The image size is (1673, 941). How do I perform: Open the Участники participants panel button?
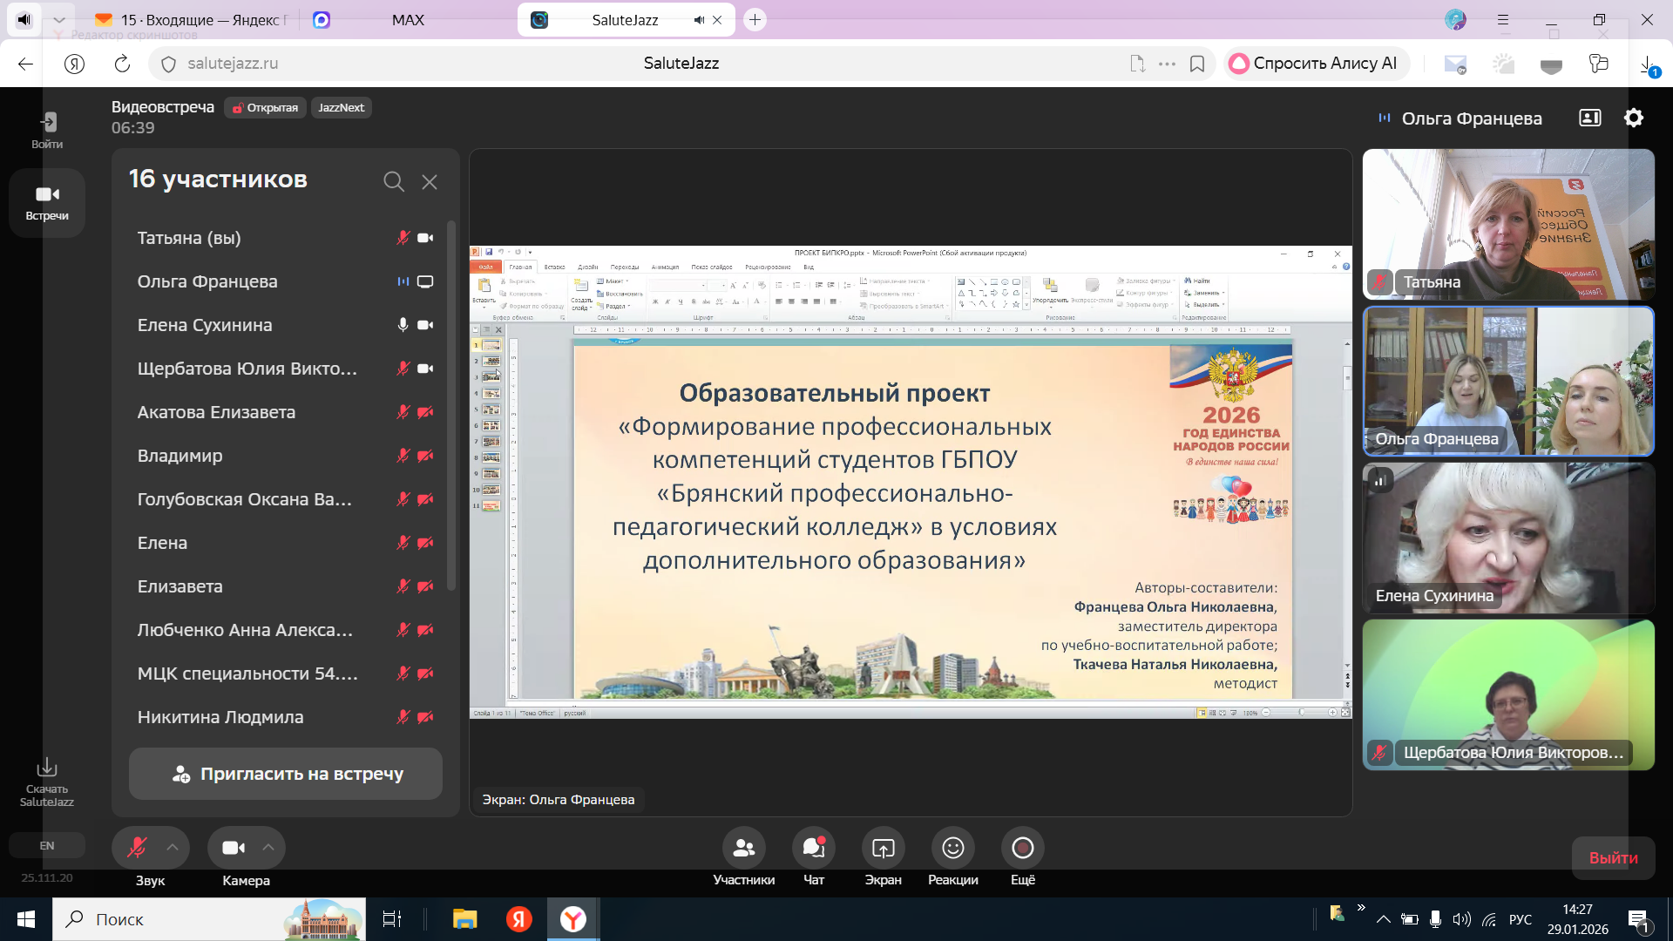tap(743, 848)
